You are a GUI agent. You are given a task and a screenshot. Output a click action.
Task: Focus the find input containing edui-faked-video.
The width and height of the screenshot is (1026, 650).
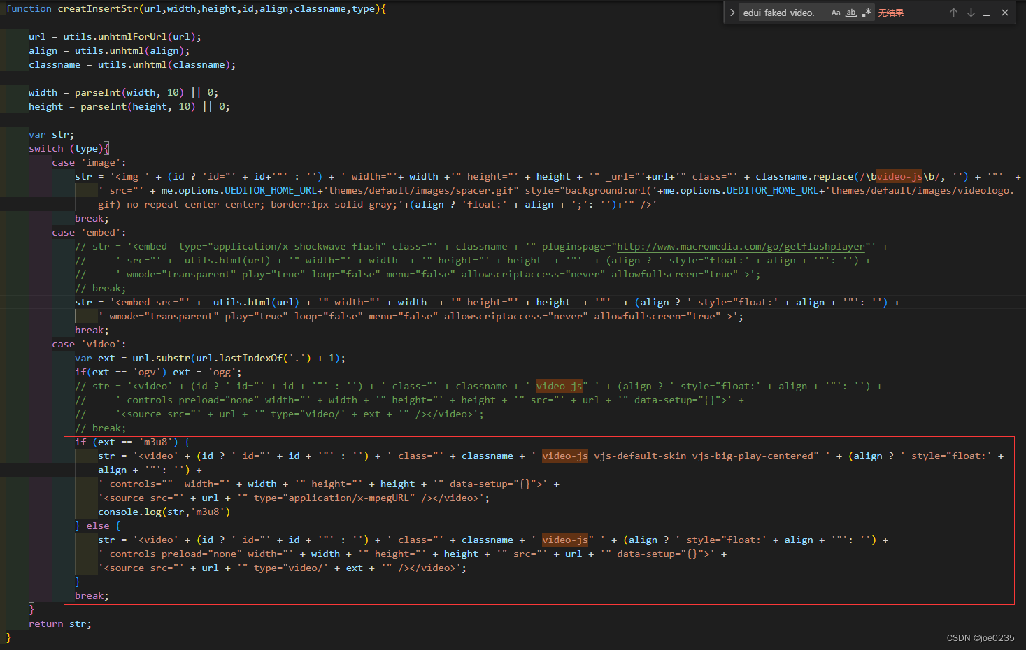(x=783, y=13)
